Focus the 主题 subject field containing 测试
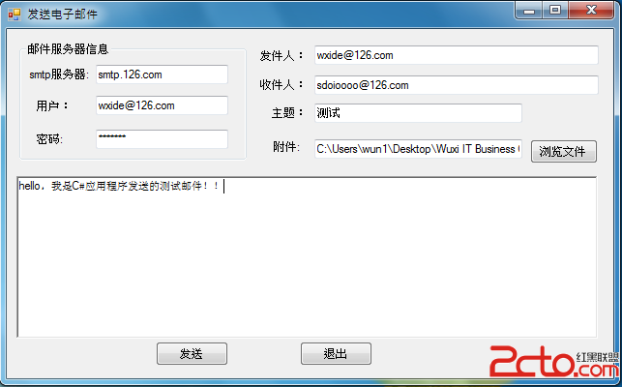 [x=418, y=113]
